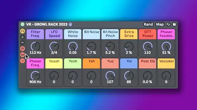Screen dimensions: 197x110
Task: Click the Bit Noise knob at 1.7 %
Action: pyautogui.click(x=91, y=46)
